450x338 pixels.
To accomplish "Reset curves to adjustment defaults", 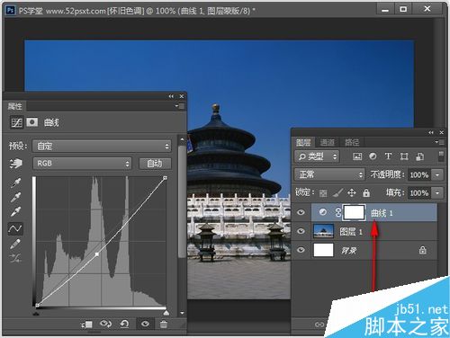I will pos(124,324).
